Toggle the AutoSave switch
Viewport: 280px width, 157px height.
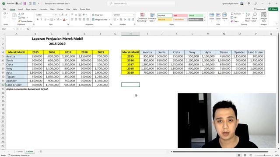pyautogui.click(x=18, y=3)
